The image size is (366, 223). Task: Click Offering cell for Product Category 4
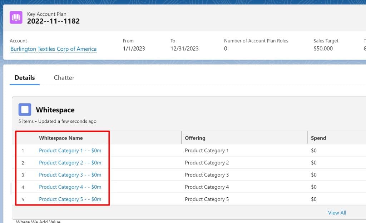pyautogui.click(x=207, y=187)
